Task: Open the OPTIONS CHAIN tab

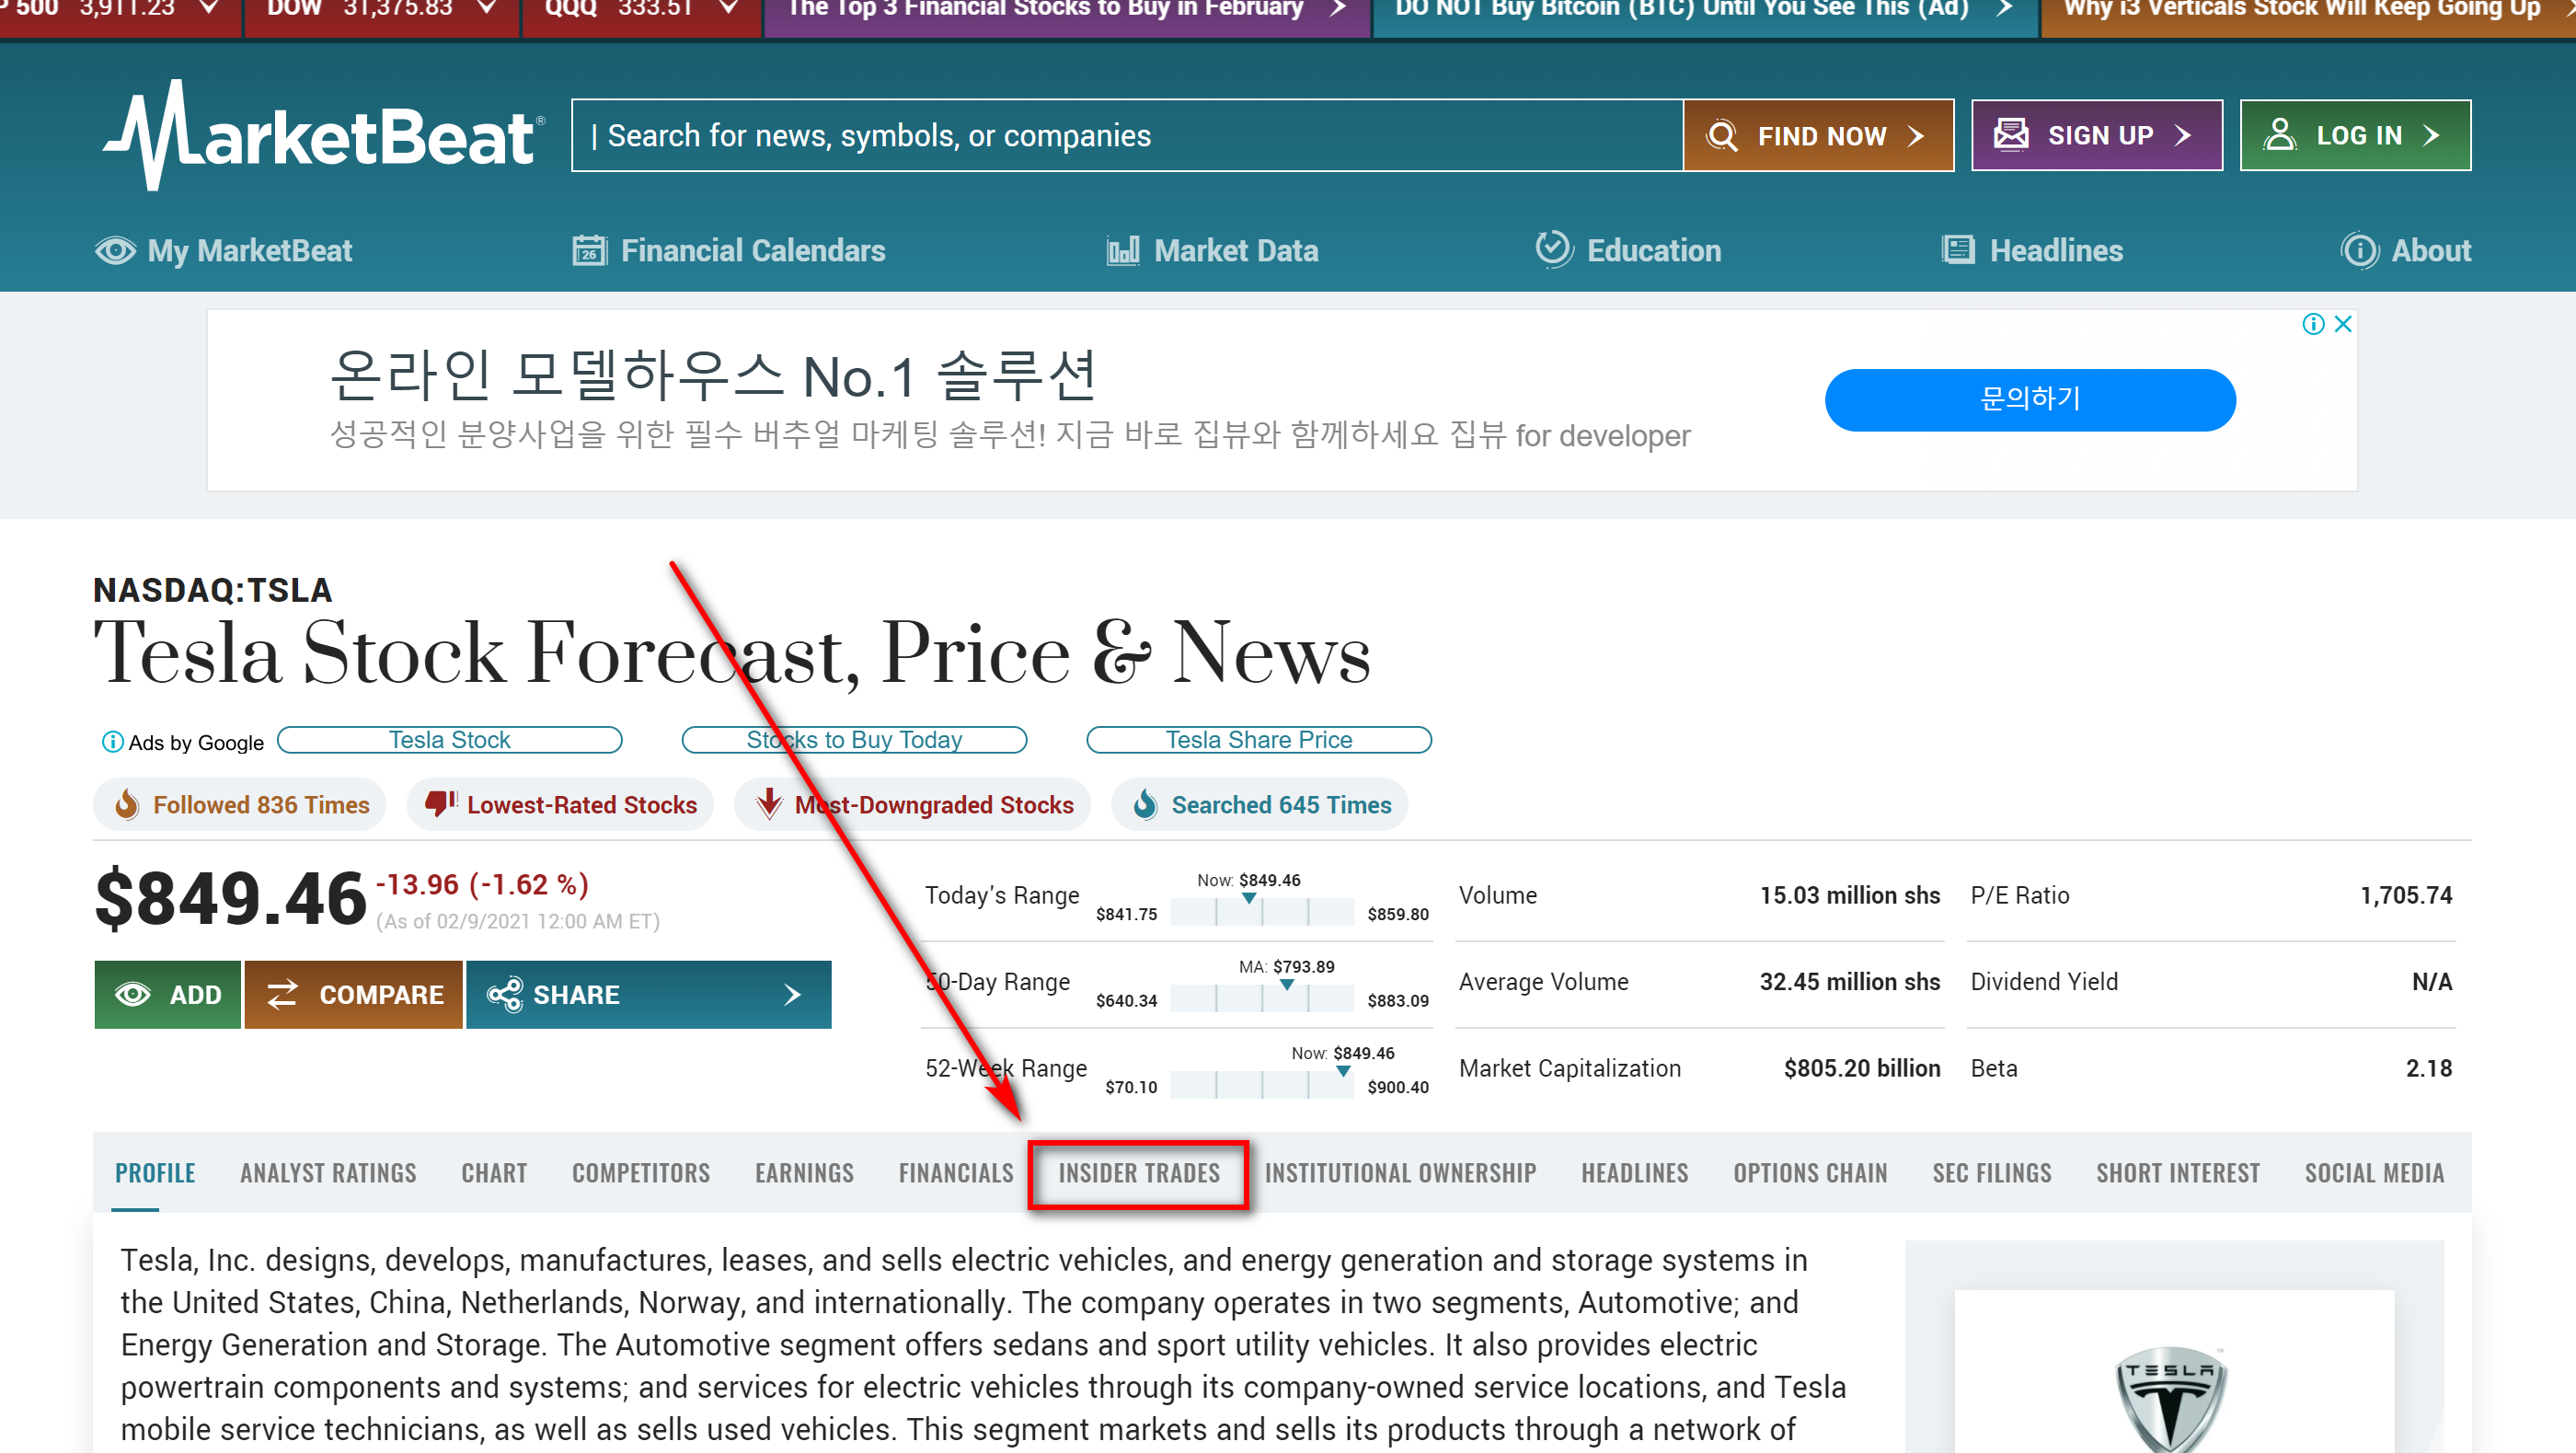Action: coord(1810,1173)
